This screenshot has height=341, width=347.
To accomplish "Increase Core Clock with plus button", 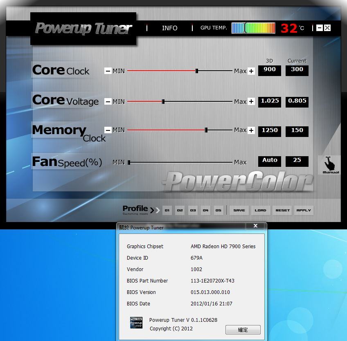I will pyautogui.click(x=251, y=71).
